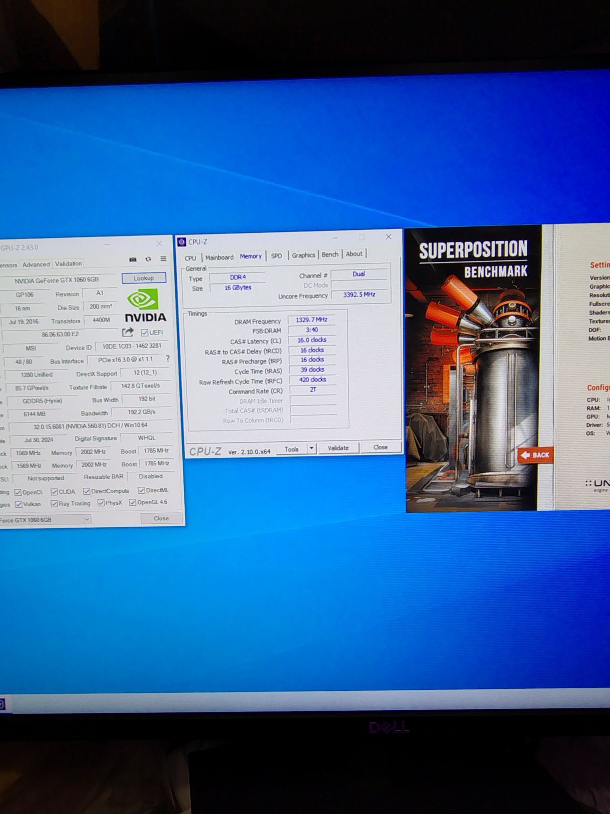Select the Memory tab in CPU-Z
The width and height of the screenshot is (610, 814).
pyautogui.click(x=251, y=256)
